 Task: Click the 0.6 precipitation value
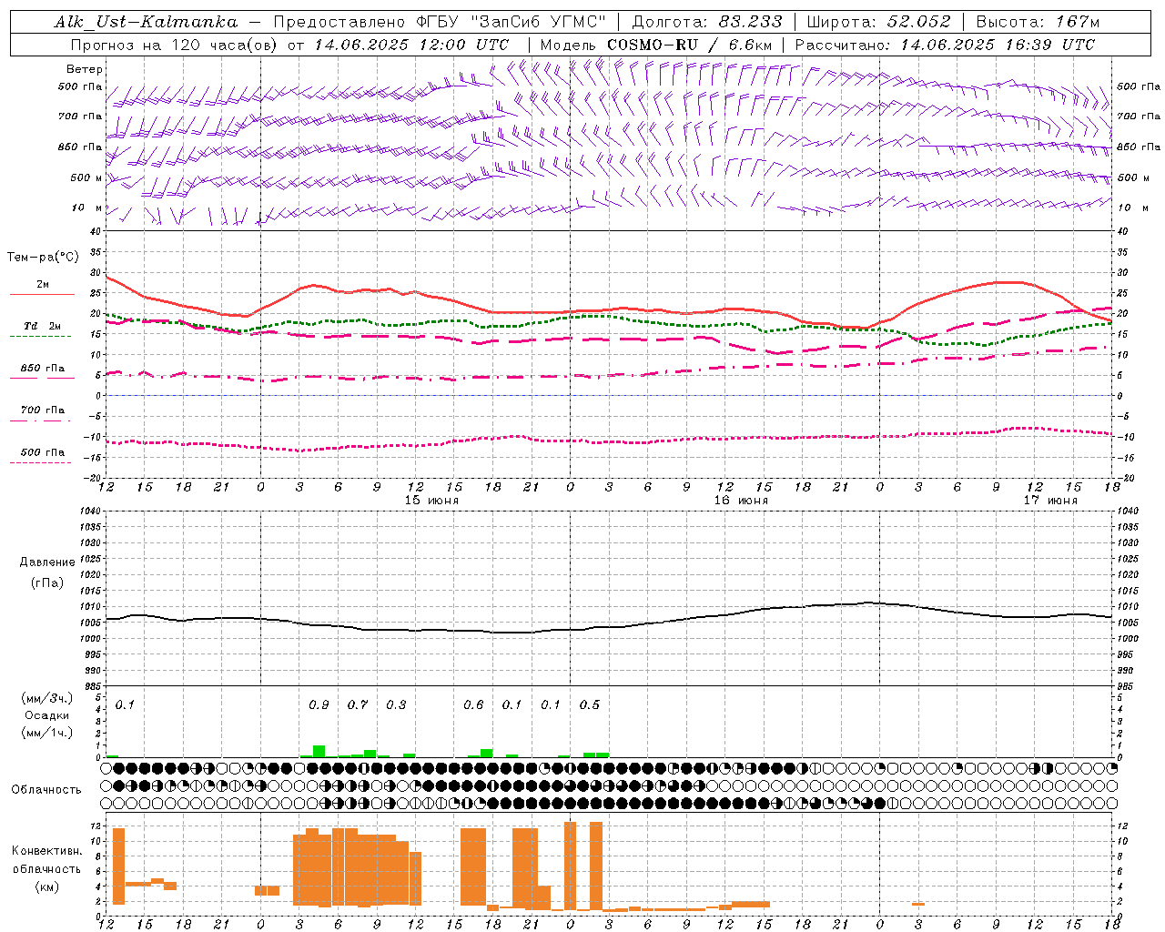(473, 705)
